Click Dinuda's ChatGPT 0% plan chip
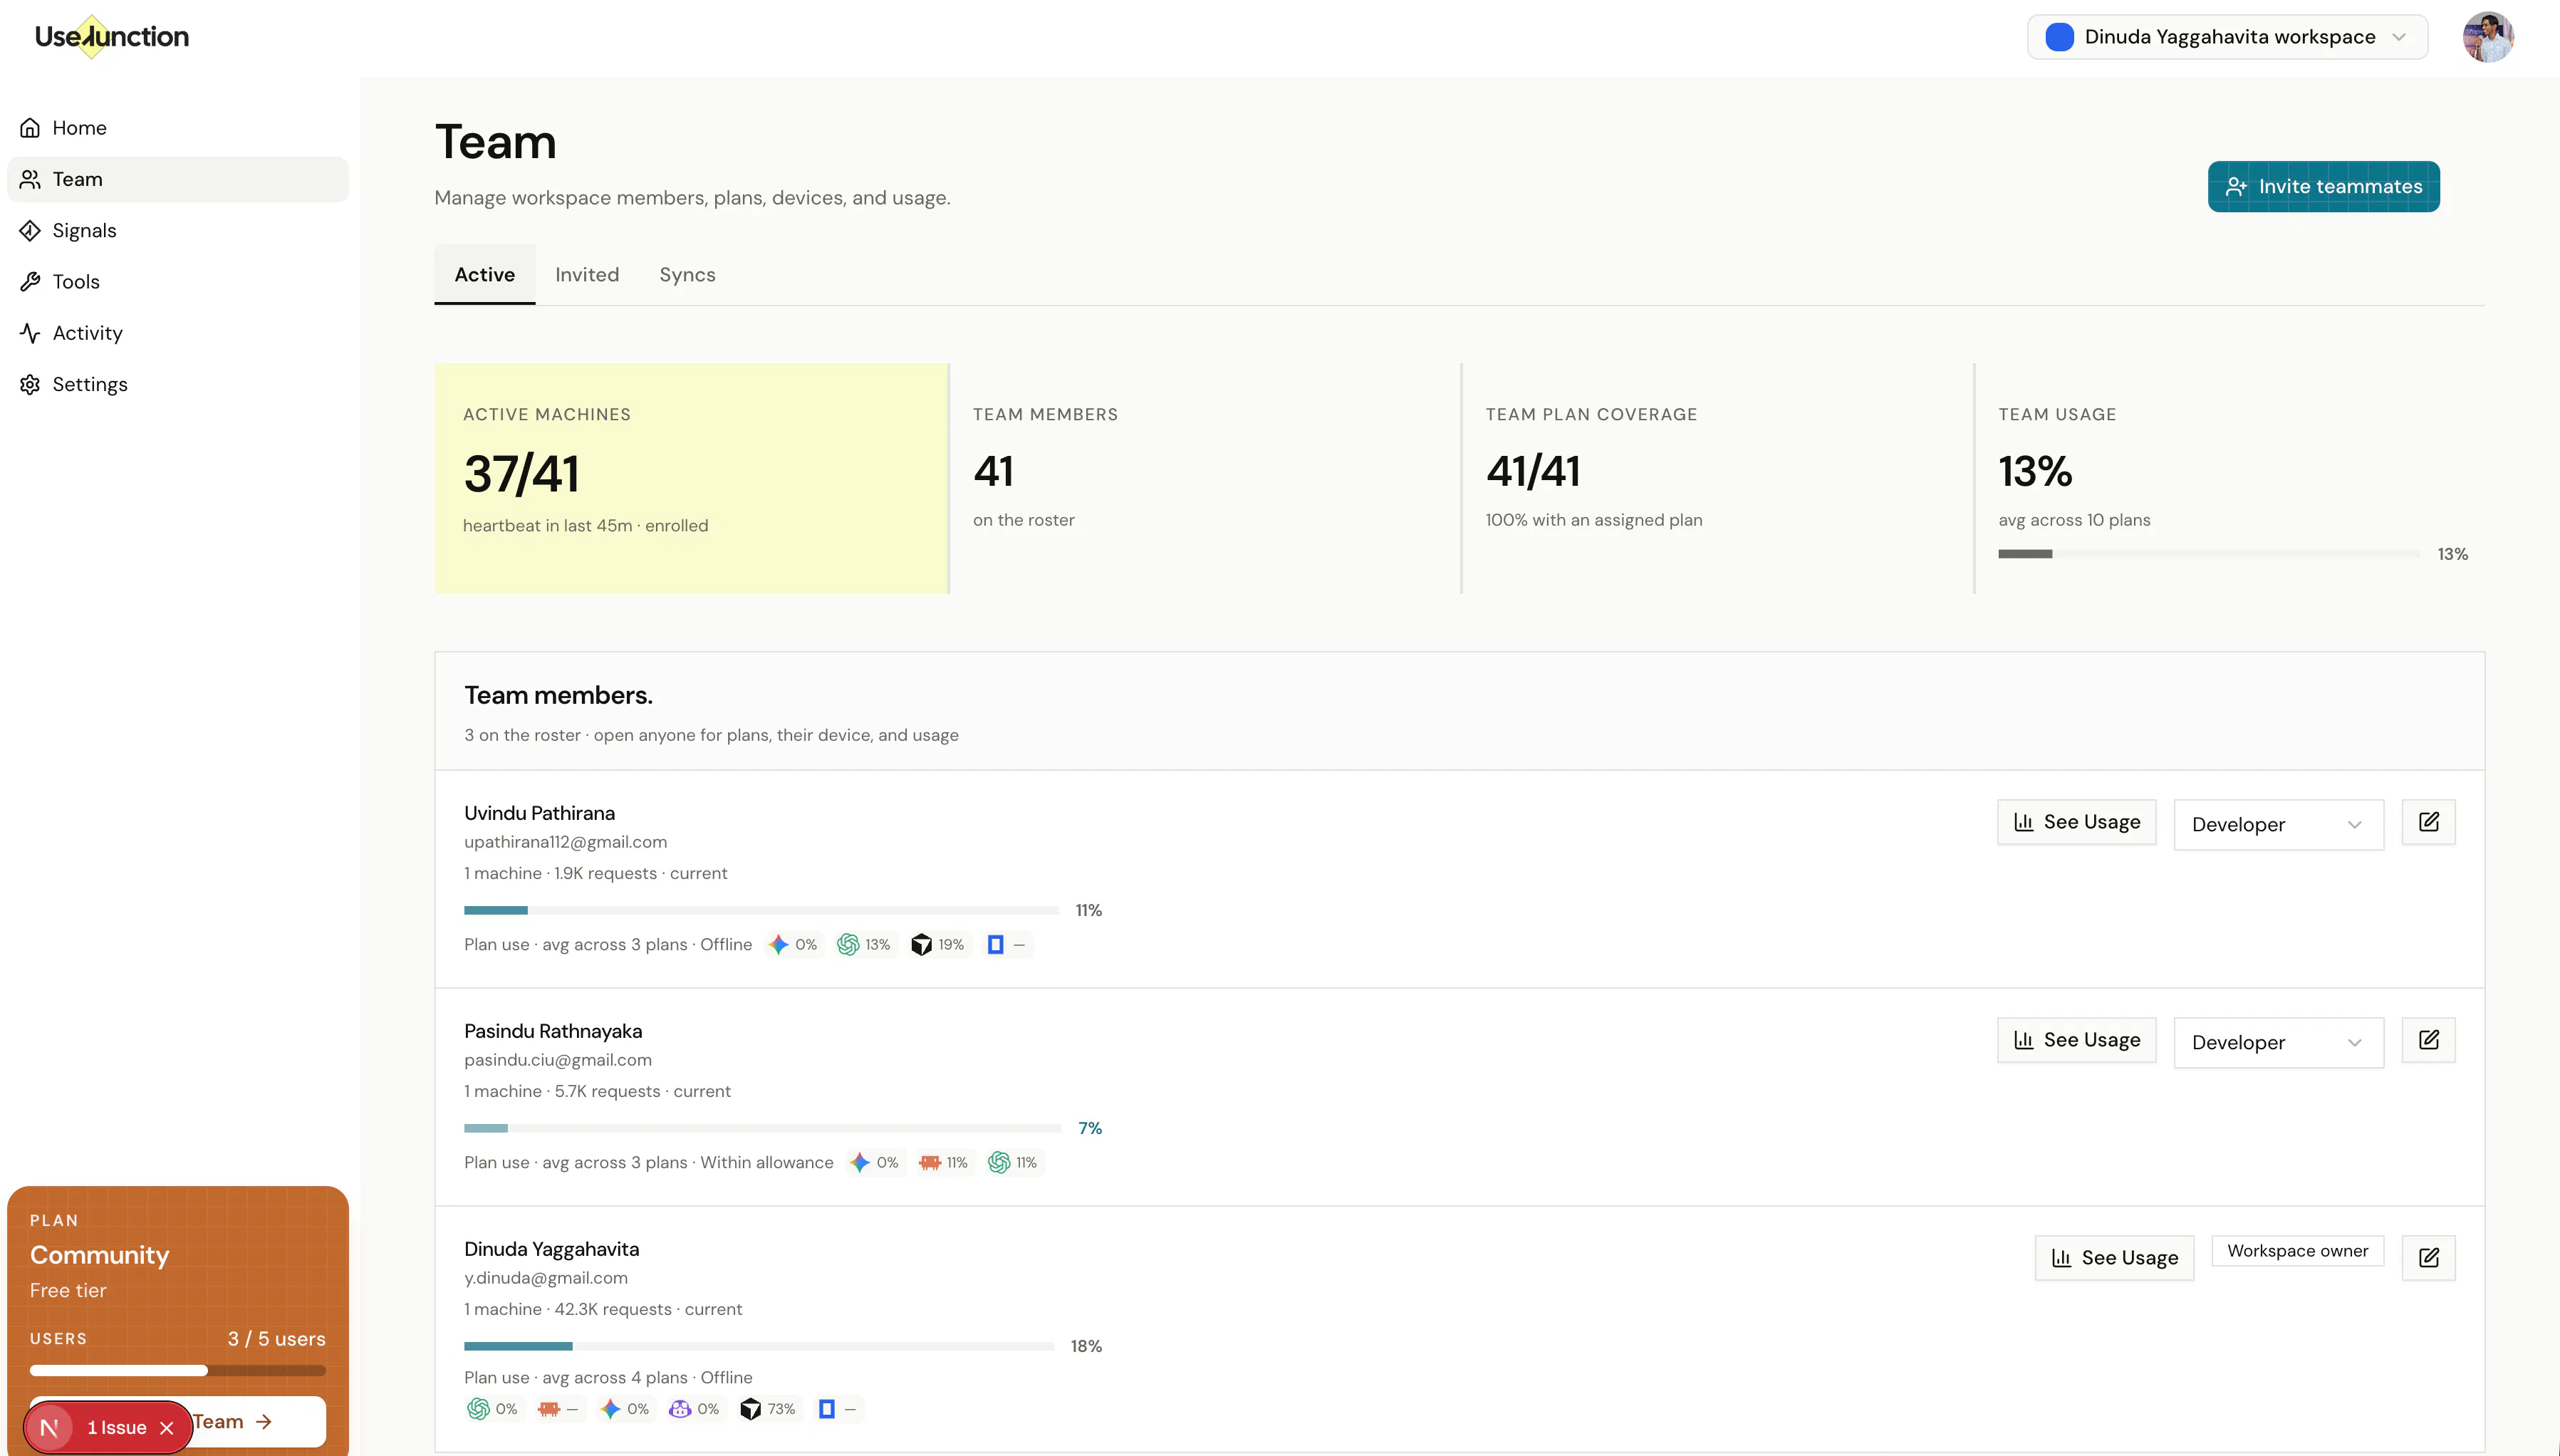Image resolution: width=2560 pixels, height=1456 pixels. tap(493, 1409)
